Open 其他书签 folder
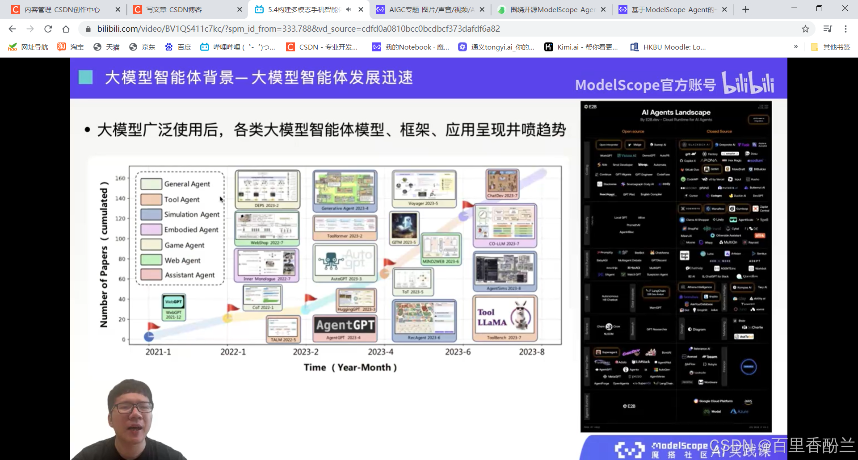This screenshot has width=858, height=460. [830, 47]
